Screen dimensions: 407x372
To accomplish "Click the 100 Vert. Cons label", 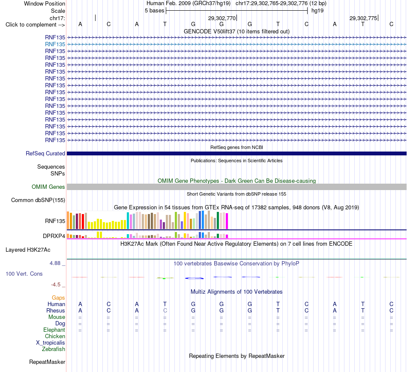I will [x=24, y=274].
